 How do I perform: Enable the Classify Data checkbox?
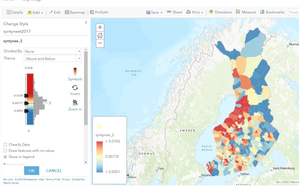(x=5, y=145)
